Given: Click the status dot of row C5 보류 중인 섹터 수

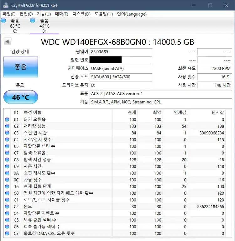Looking at the screenshot, I should click(x=7, y=220).
